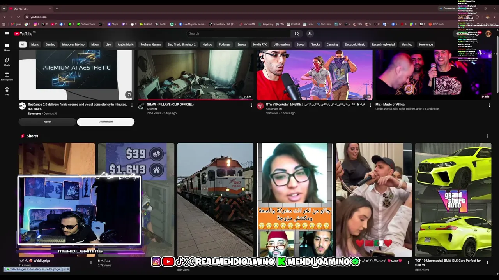Open the Kaspersky bookmark
Viewport: 499px width, 280px height.
[x=266, y=24]
